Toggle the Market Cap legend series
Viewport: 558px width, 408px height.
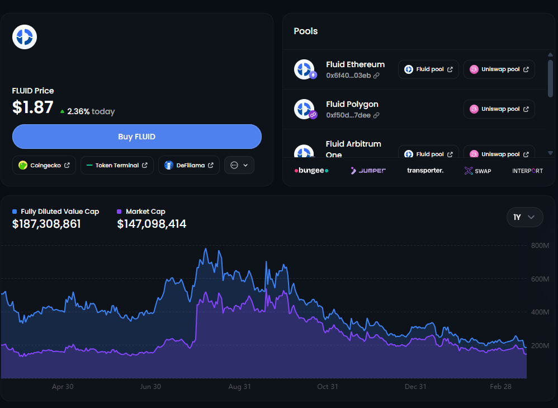141,212
